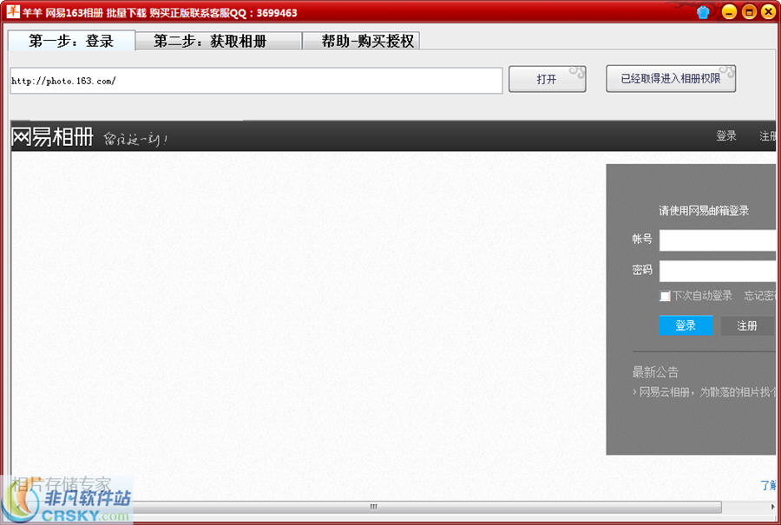Click the URL field showing photo.163.com

[x=256, y=81]
